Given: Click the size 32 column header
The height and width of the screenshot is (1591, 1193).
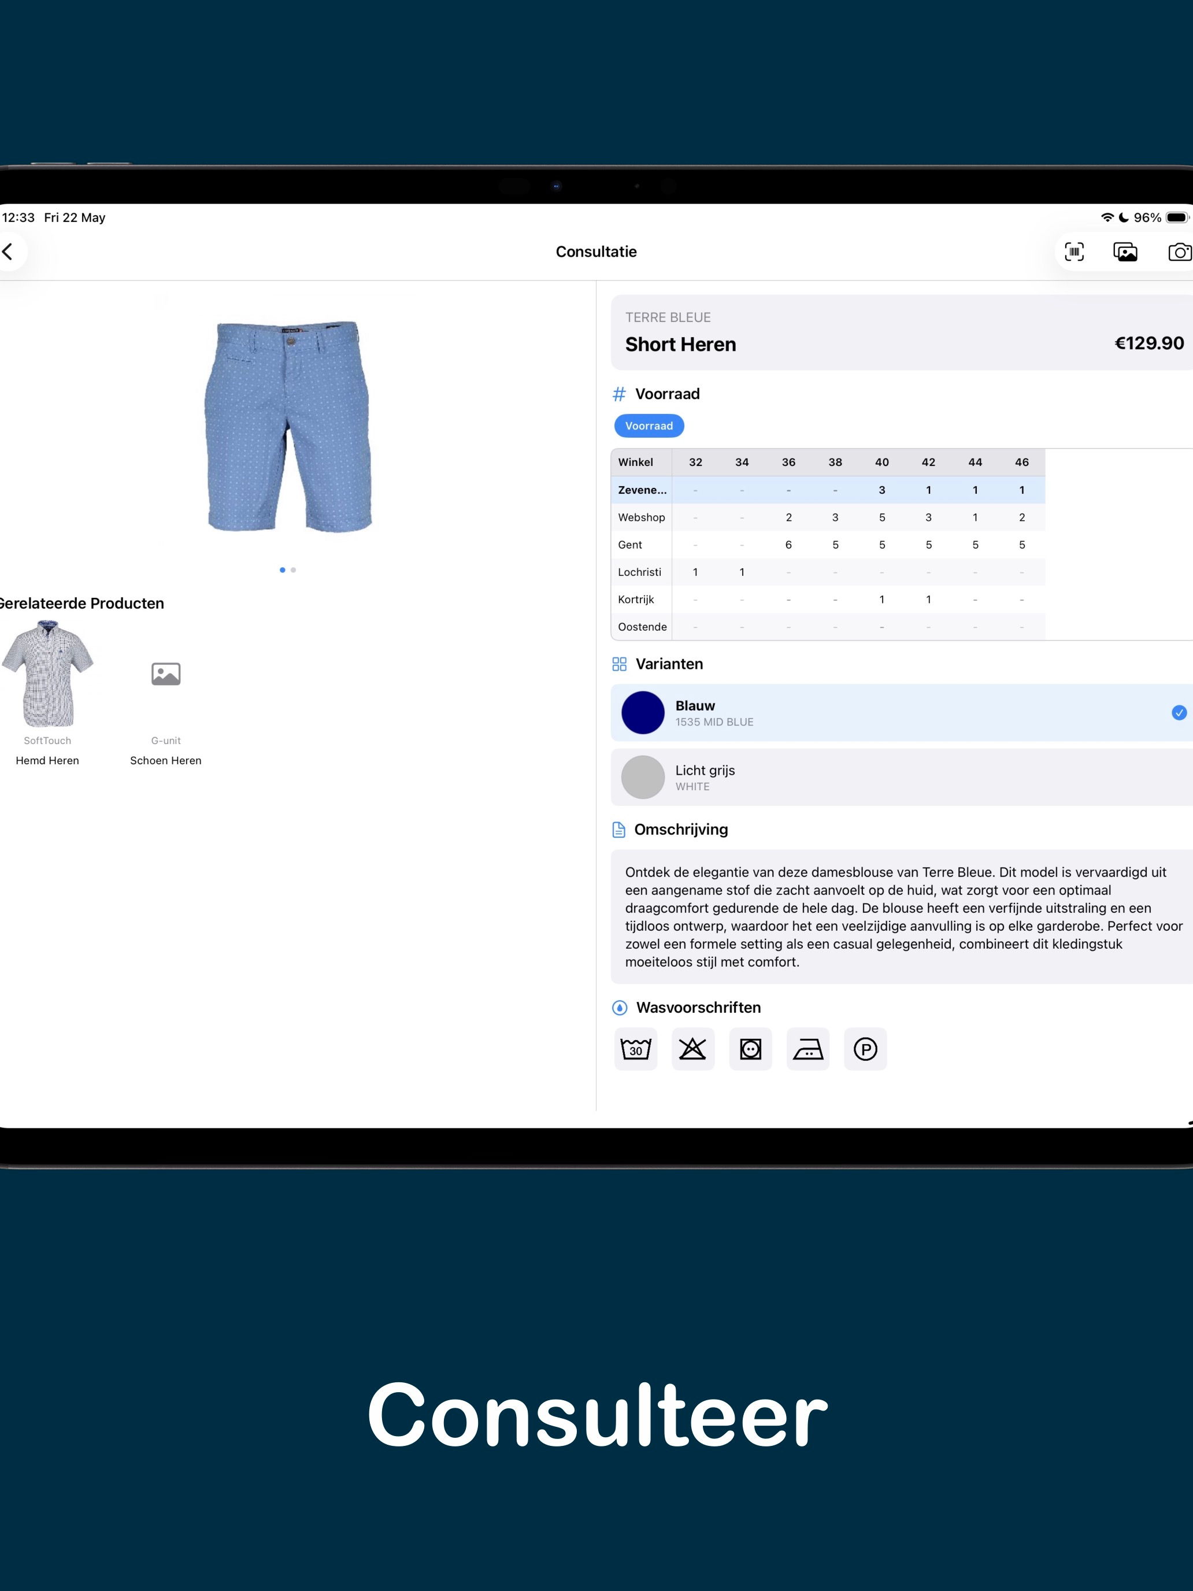Looking at the screenshot, I should (x=695, y=462).
